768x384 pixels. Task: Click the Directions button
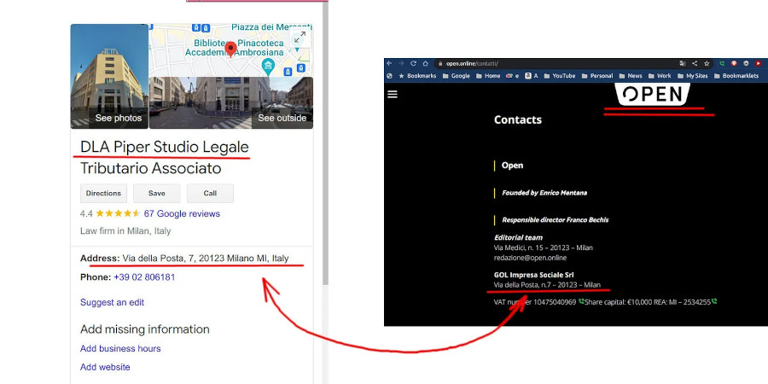(x=103, y=194)
